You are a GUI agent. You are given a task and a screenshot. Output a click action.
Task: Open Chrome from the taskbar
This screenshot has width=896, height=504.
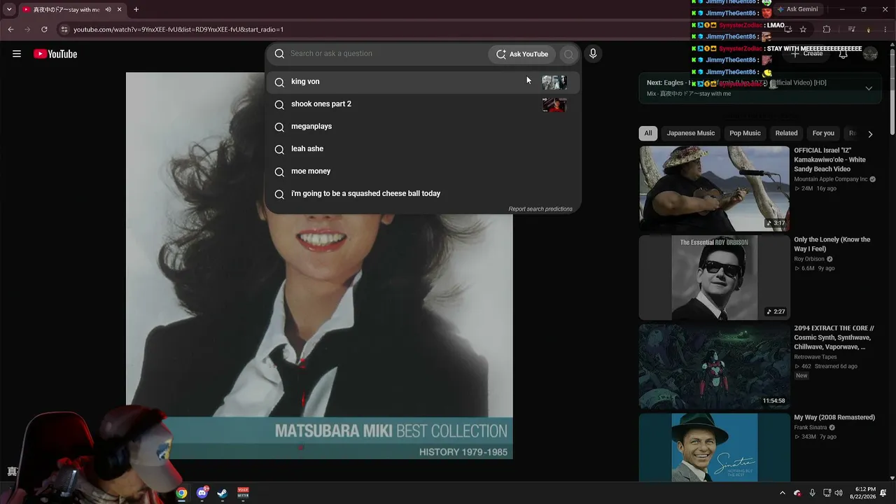pyautogui.click(x=181, y=493)
